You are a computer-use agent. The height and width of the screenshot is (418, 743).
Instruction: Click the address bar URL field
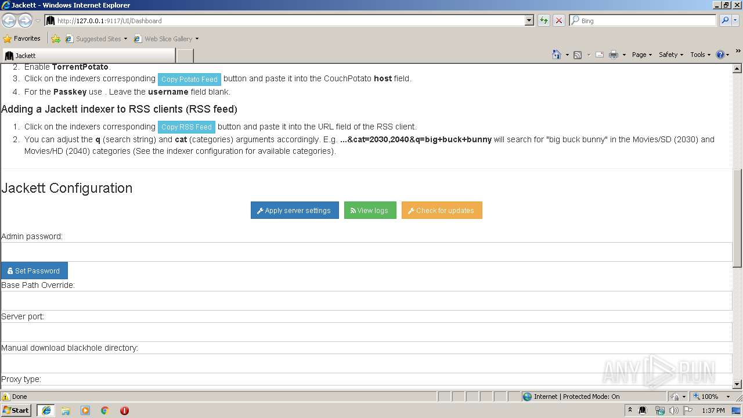click(284, 20)
